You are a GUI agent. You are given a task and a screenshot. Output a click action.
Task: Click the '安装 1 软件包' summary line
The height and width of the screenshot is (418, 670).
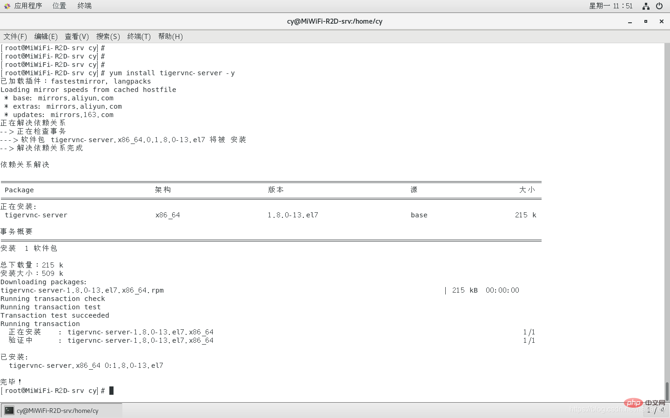pyautogui.click(x=29, y=248)
